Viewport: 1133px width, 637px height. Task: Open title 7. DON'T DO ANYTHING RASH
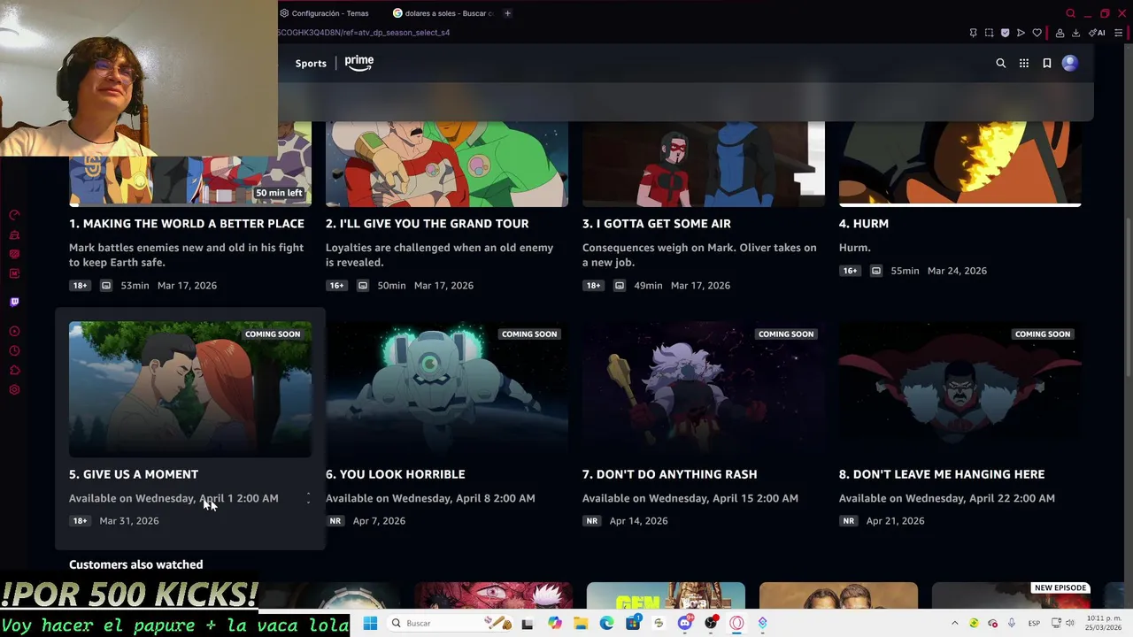pyautogui.click(x=670, y=474)
